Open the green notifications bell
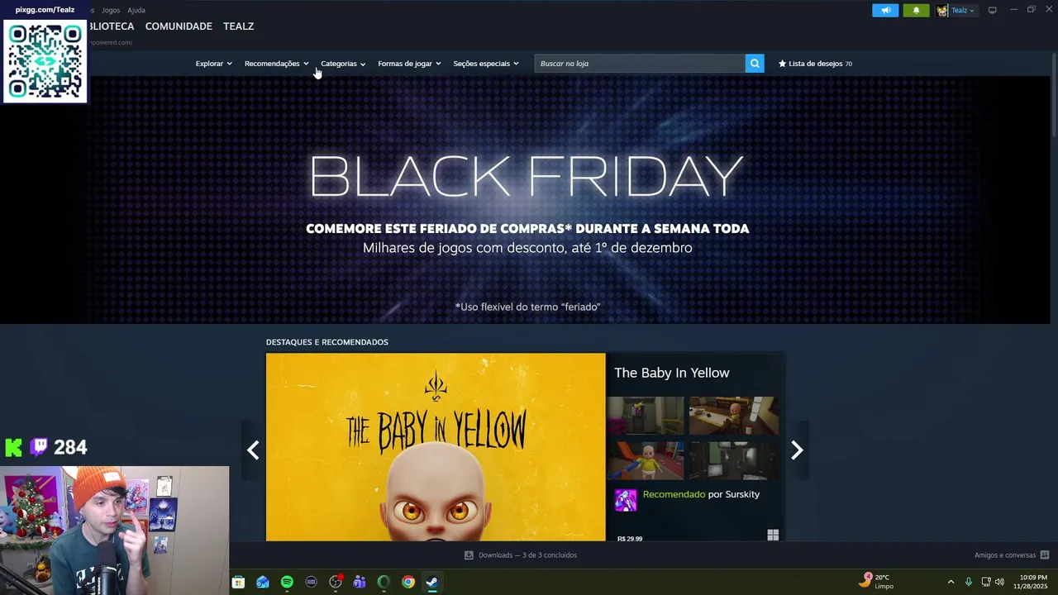 click(916, 11)
